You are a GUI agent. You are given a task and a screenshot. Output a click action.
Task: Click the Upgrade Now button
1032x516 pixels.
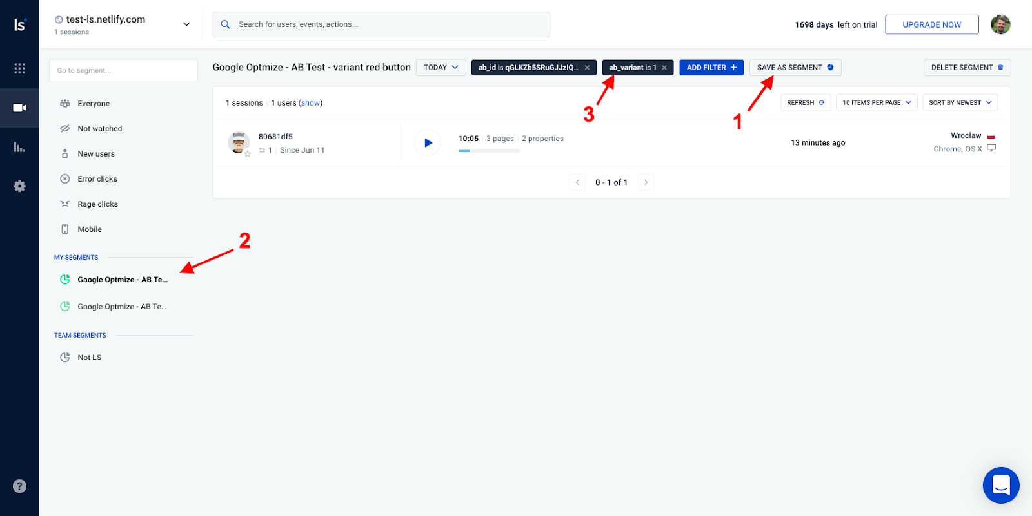(931, 24)
